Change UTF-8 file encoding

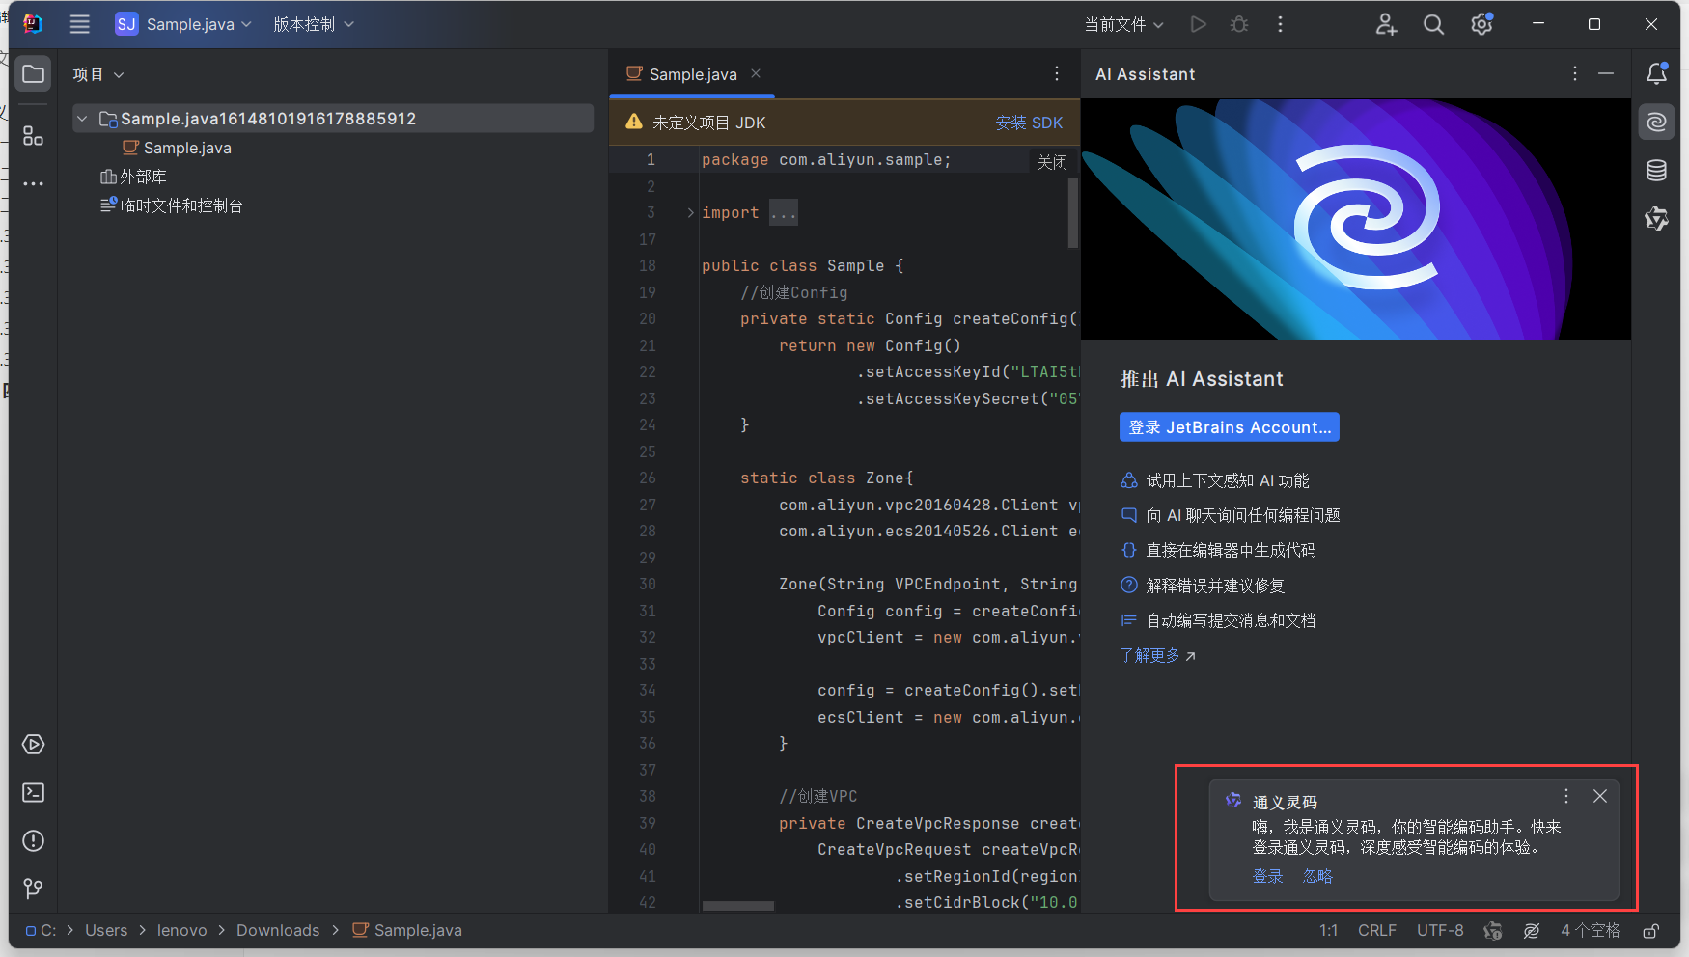(1440, 930)
